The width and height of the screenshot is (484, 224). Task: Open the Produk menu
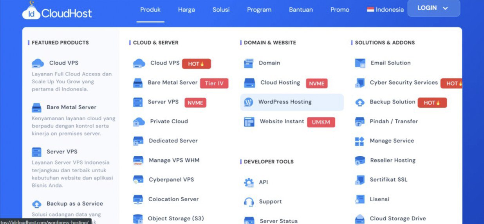(150, 10)
